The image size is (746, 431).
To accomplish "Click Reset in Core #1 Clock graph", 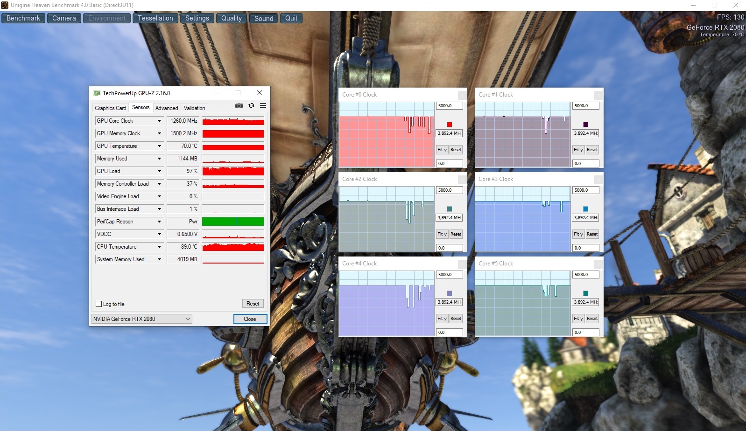I will point(592,150).
